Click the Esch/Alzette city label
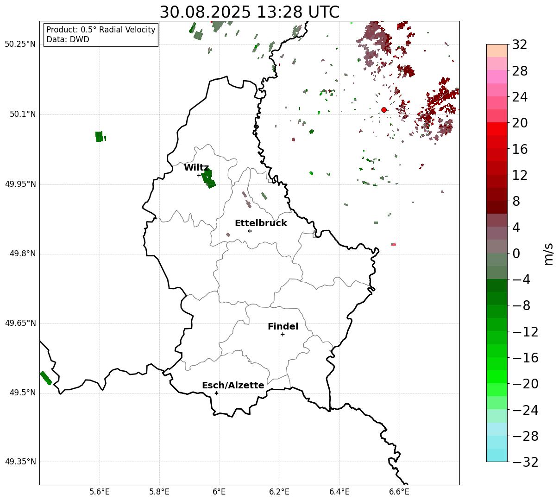The width and height of the screenshot is (559, 501). (x=233, y=386)
